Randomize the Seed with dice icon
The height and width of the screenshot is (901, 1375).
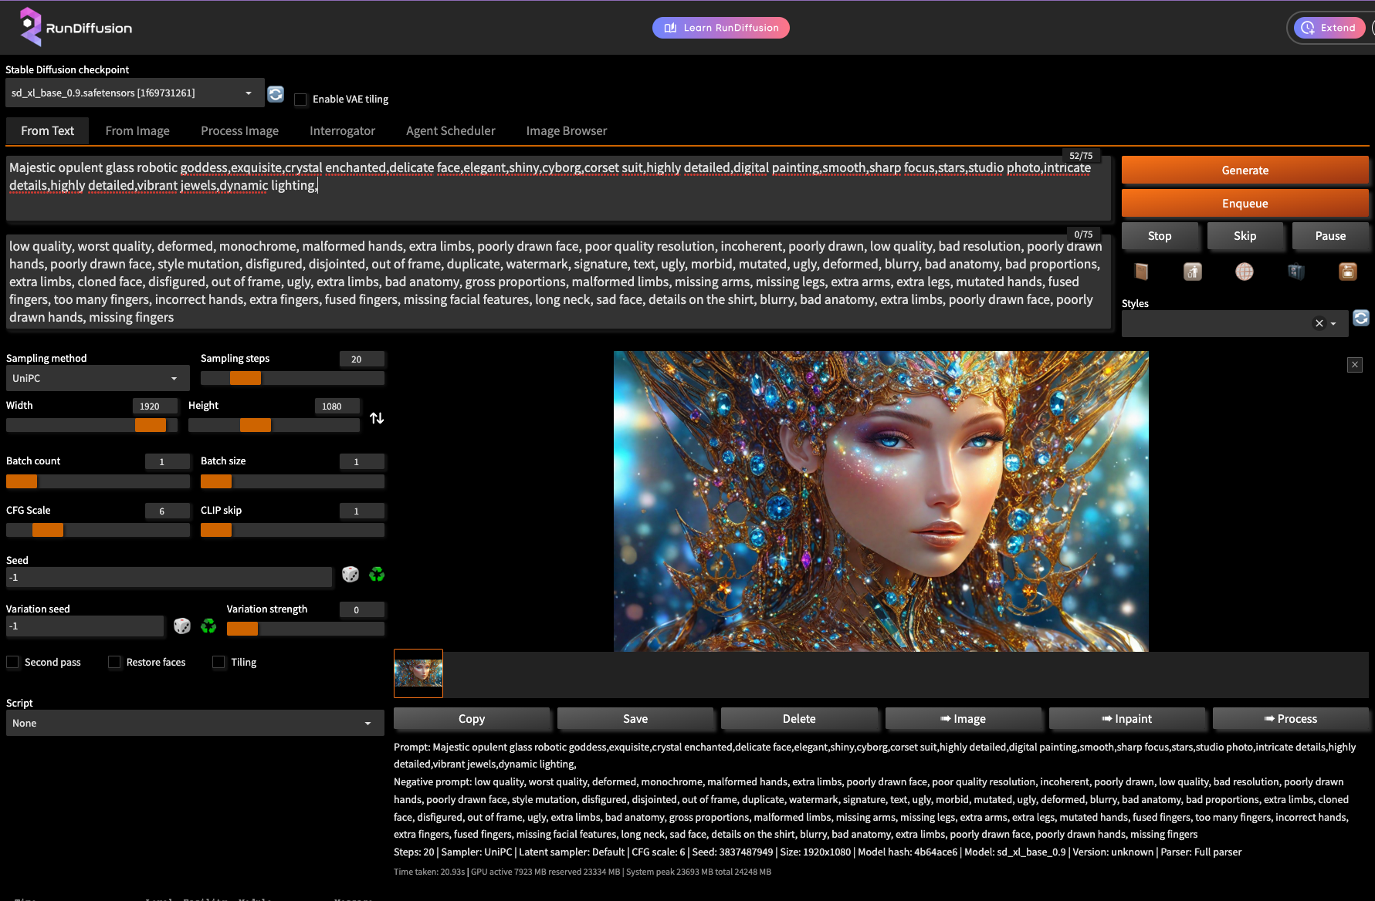[351, 575]
